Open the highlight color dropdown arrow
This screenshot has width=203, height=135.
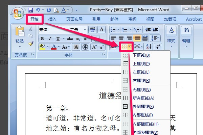pyautogui.click(x=47, y=47)
